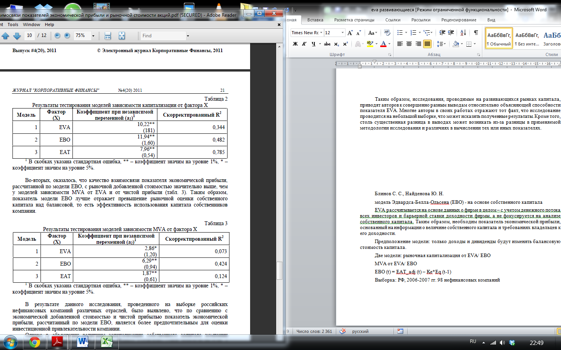Open the Windows Start menu
The image size is (561, 350).
coord(10,343)
